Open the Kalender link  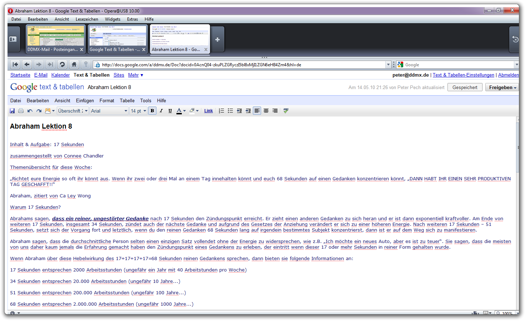(60, 75)
